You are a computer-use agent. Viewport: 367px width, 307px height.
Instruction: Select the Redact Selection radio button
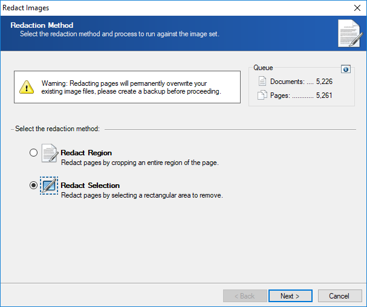(x=33, y=186)
